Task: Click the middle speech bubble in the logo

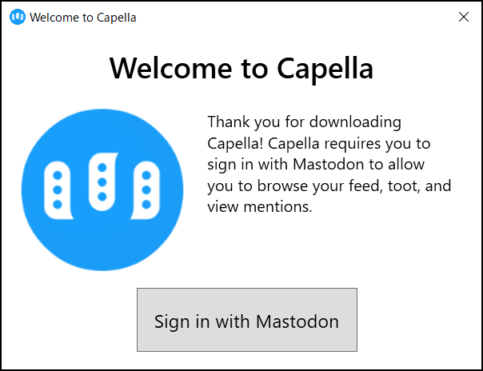Action: coord(102,182)
